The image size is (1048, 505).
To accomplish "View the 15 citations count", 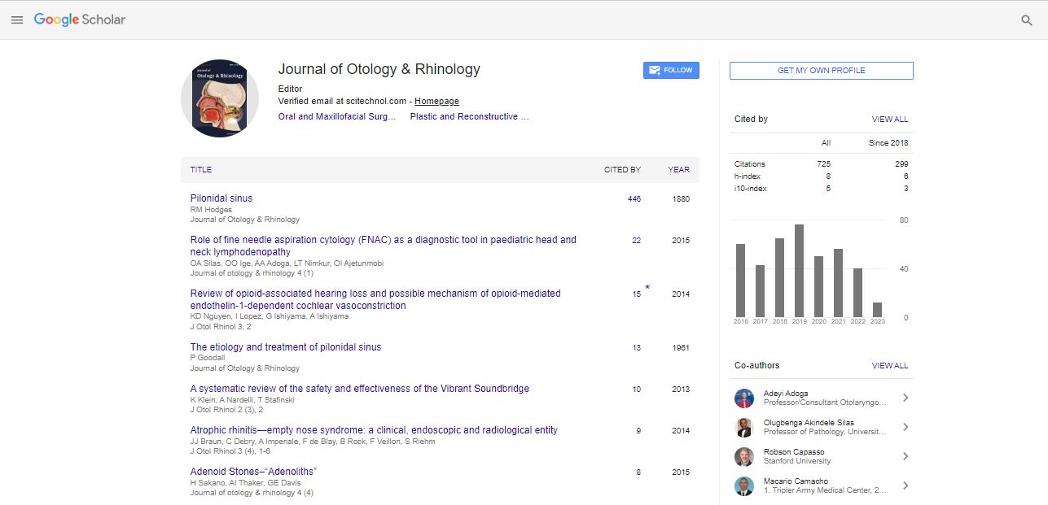I will click(x=637, y=294).
